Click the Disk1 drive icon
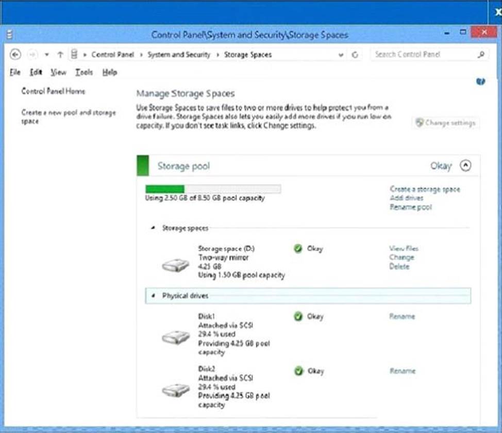The image size is (502, 433). click(176, 337)
